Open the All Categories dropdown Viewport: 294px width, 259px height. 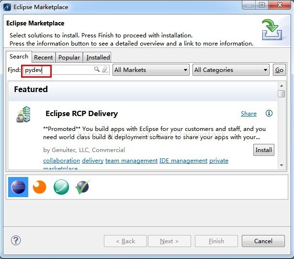pyautogui.click(x=231, y=70)
